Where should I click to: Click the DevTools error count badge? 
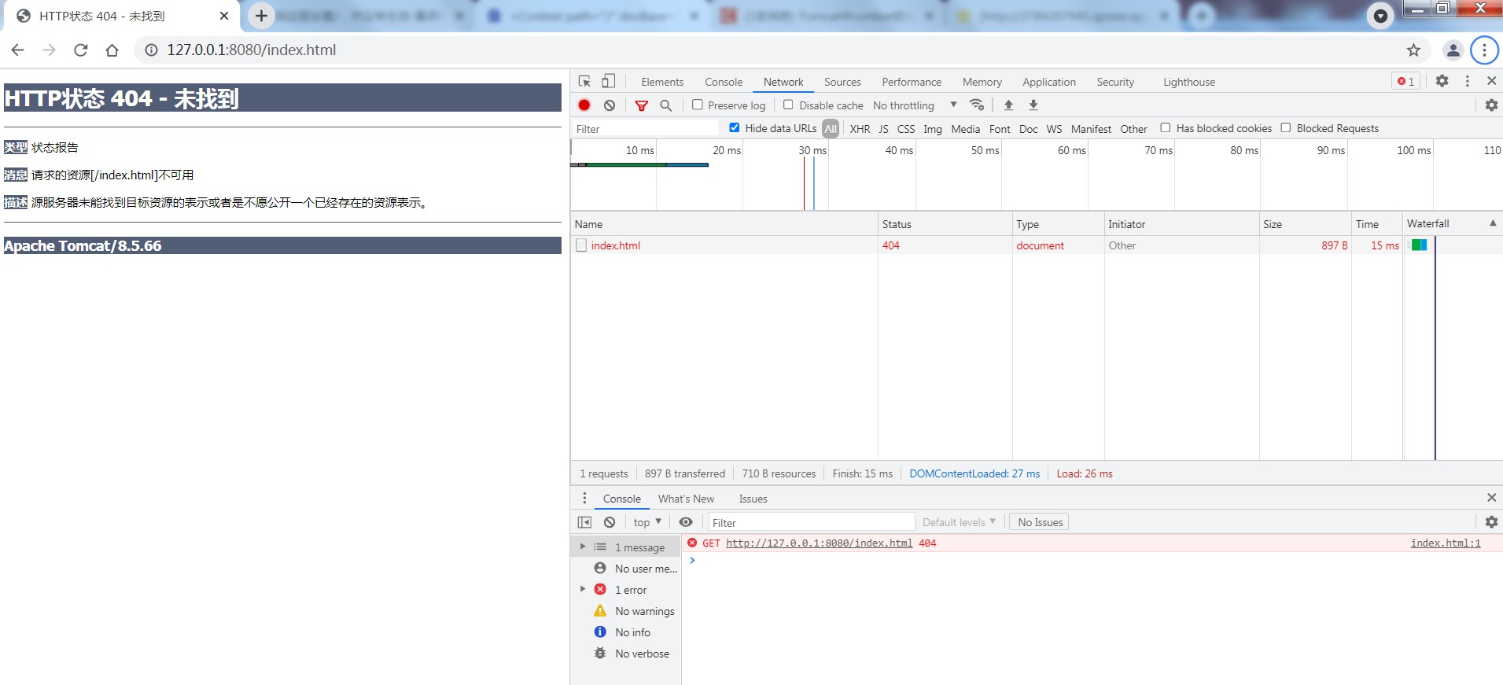point(1405,81)
